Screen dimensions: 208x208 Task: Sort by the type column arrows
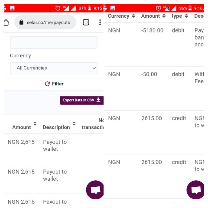[186, 16]
